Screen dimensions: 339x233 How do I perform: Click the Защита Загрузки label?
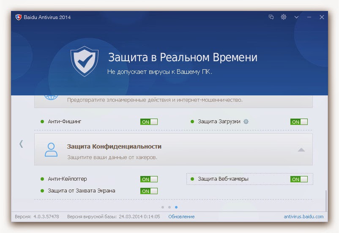(219, 122)
